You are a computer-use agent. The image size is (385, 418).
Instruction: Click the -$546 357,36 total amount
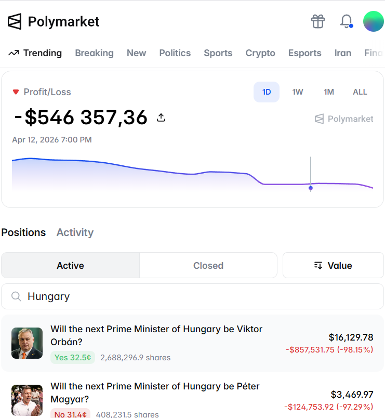point(81,117)
